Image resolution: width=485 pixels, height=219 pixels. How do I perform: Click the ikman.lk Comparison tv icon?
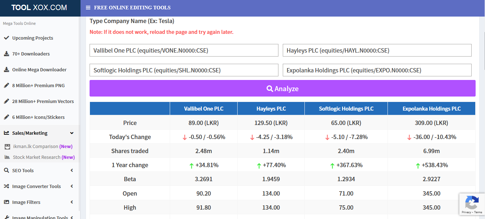[7, 147]
